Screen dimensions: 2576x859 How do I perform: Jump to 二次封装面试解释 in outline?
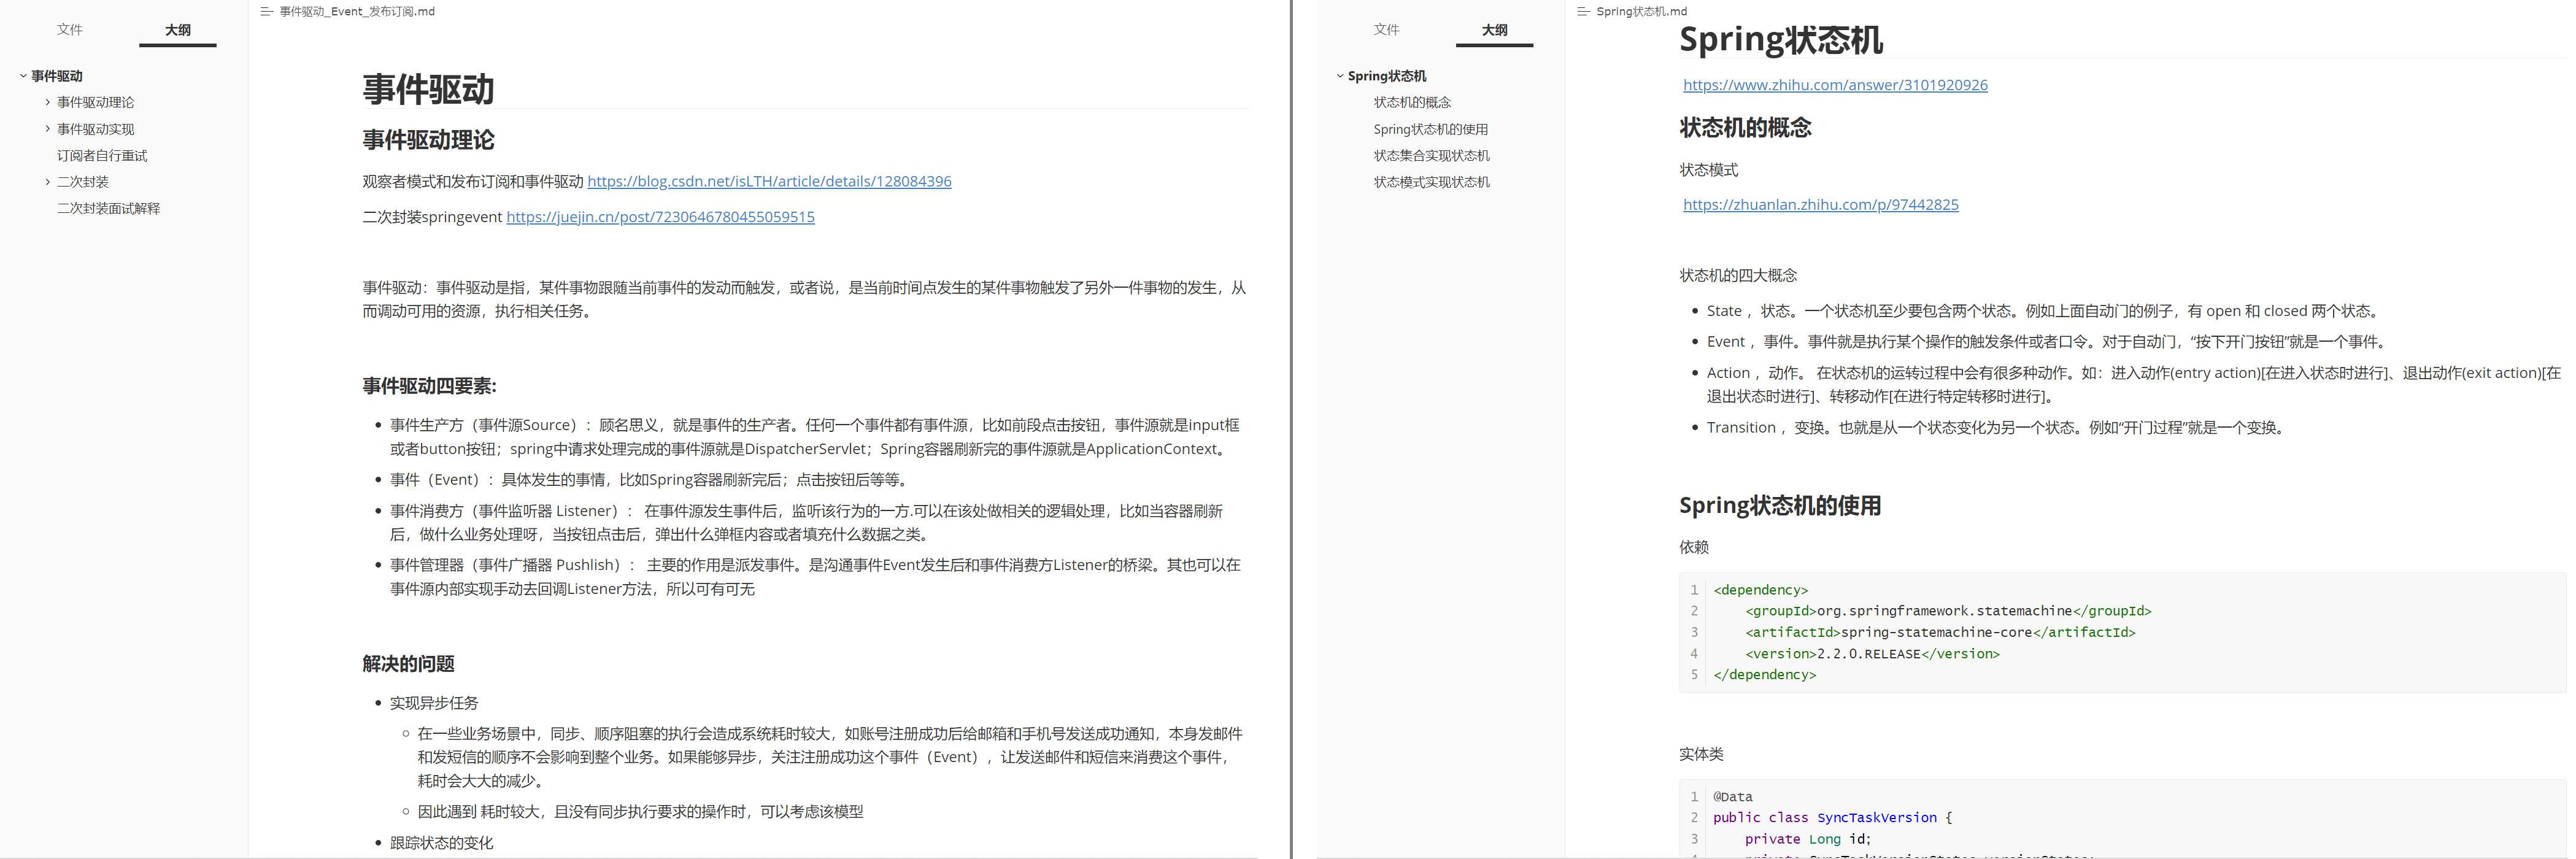[x=108, y=209]
